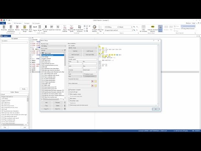Click the Block Skip ribbon icon

pos(31,29)
